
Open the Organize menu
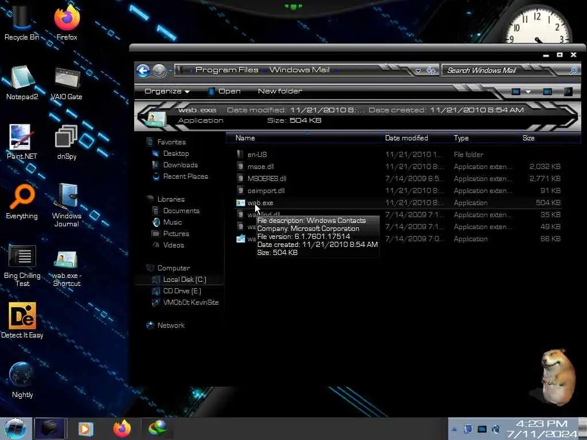pos(167,91)
